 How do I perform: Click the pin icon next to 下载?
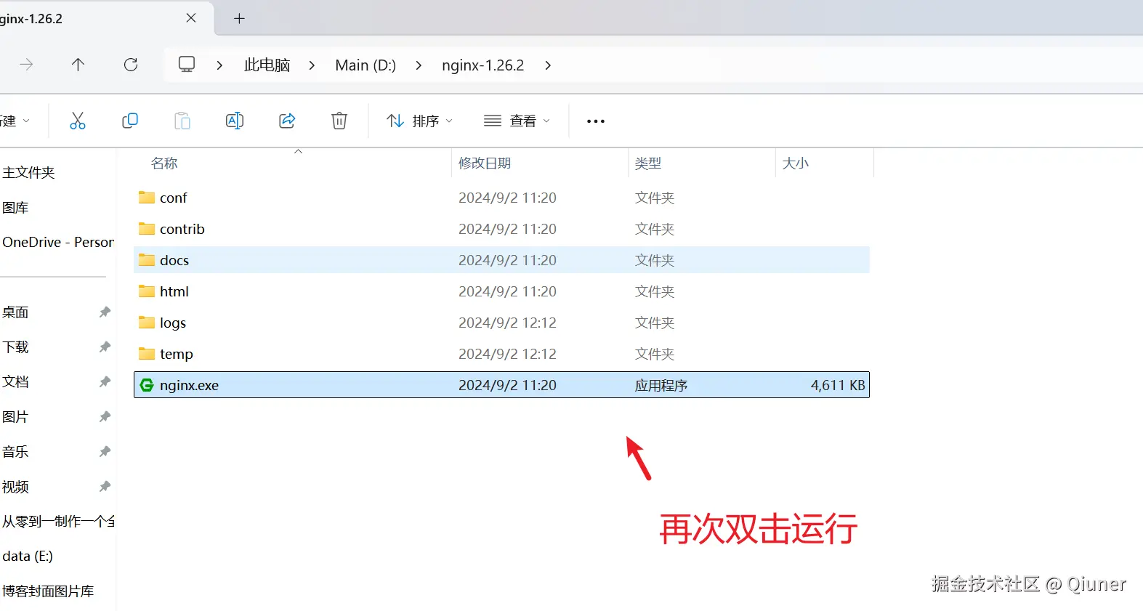tap(105, 347)
